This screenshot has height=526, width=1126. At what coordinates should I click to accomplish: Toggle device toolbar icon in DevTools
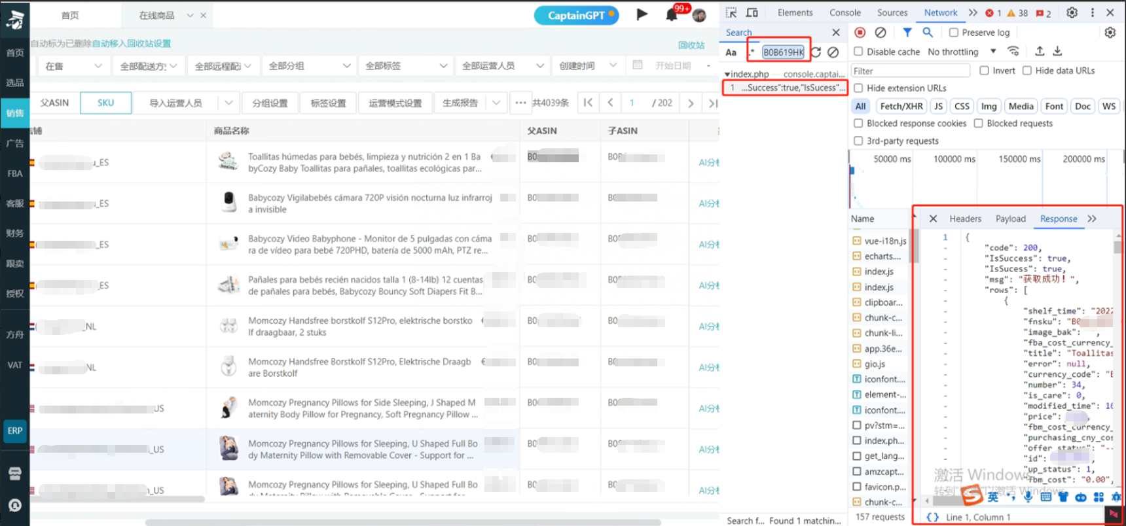point(752,12)
